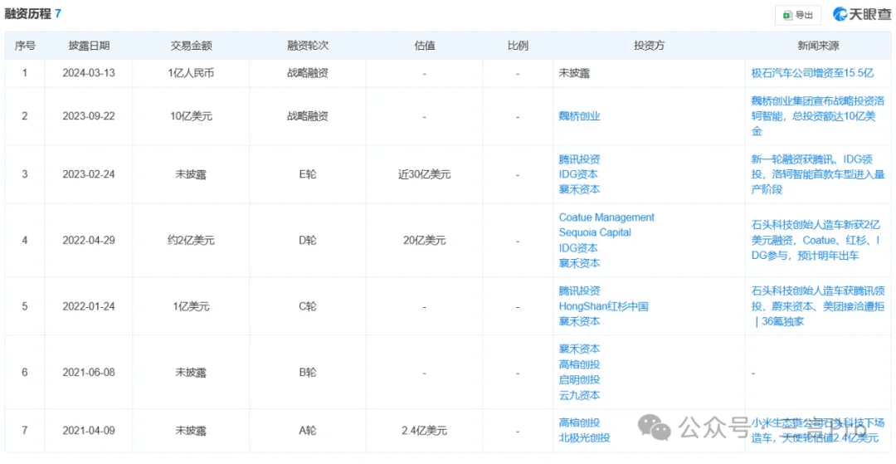
Task: Click the 融资轮次 column header
Action: [308, 46]
